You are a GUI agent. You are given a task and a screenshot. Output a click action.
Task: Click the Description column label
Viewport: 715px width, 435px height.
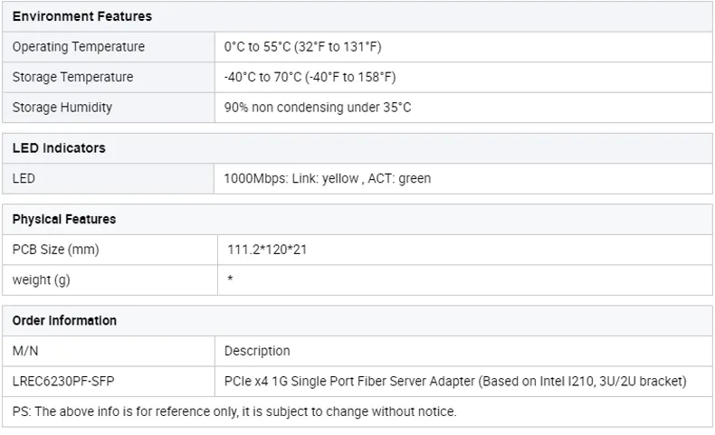tap(257, 351)
